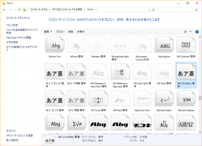This screenshot has width=202, height=146.
Task: Expand the address bar history dropdown
Action: point(149,10)
